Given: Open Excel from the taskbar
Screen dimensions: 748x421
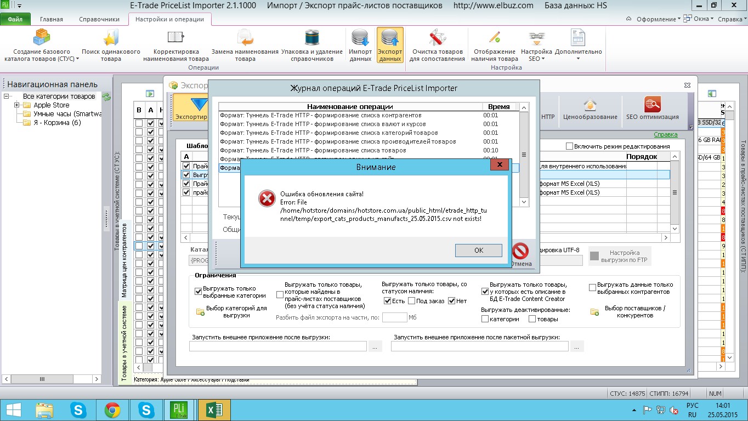Looking at the screenshot, I should coord(214,409).
